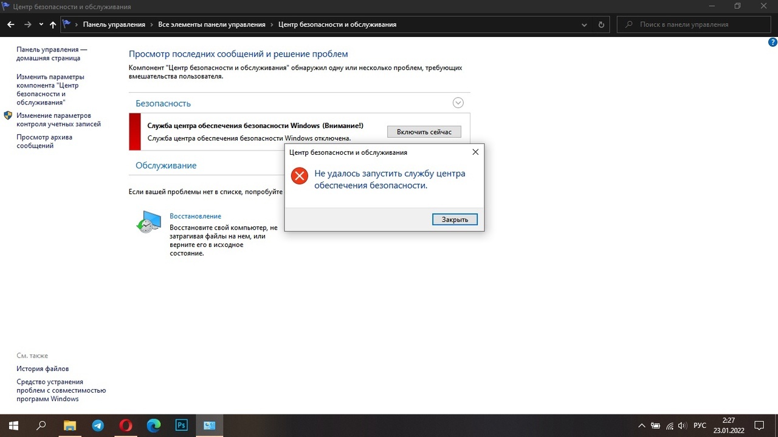The width and height of the screenshot is (778, 437).
Task: Open Wi-Fi network tray icon
Action: click(669, 425)
